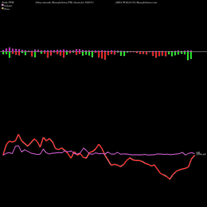
Task: Select the Volume legend label
Action: click(x=8, y=6)
